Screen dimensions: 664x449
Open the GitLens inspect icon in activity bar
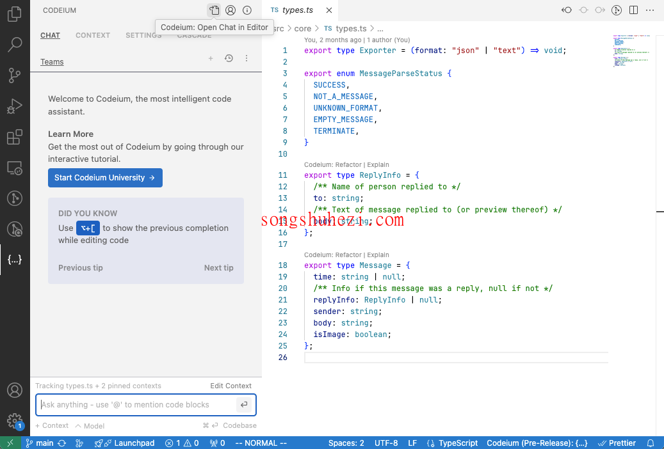point(14,229)
